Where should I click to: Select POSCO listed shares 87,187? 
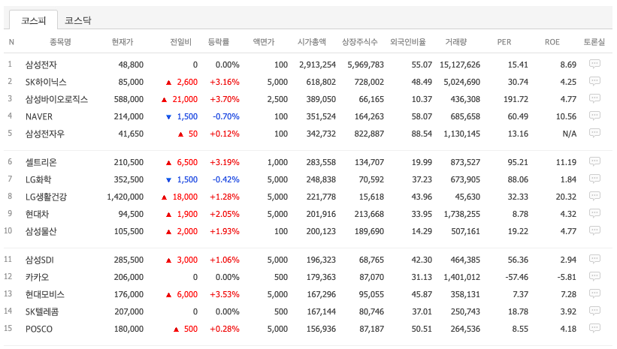coord(371,329)
